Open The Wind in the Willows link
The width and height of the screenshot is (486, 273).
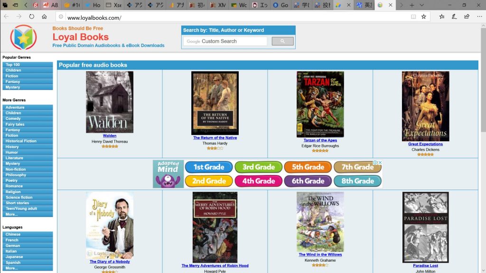pyautogui.click(x=320, y=255)
